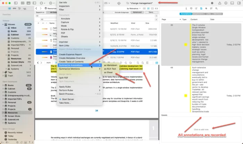Image resolution: width=243 pixels, height=144 pixels.
Task: Select the standard view layout toolbar toggle
Action: [28, 3]
